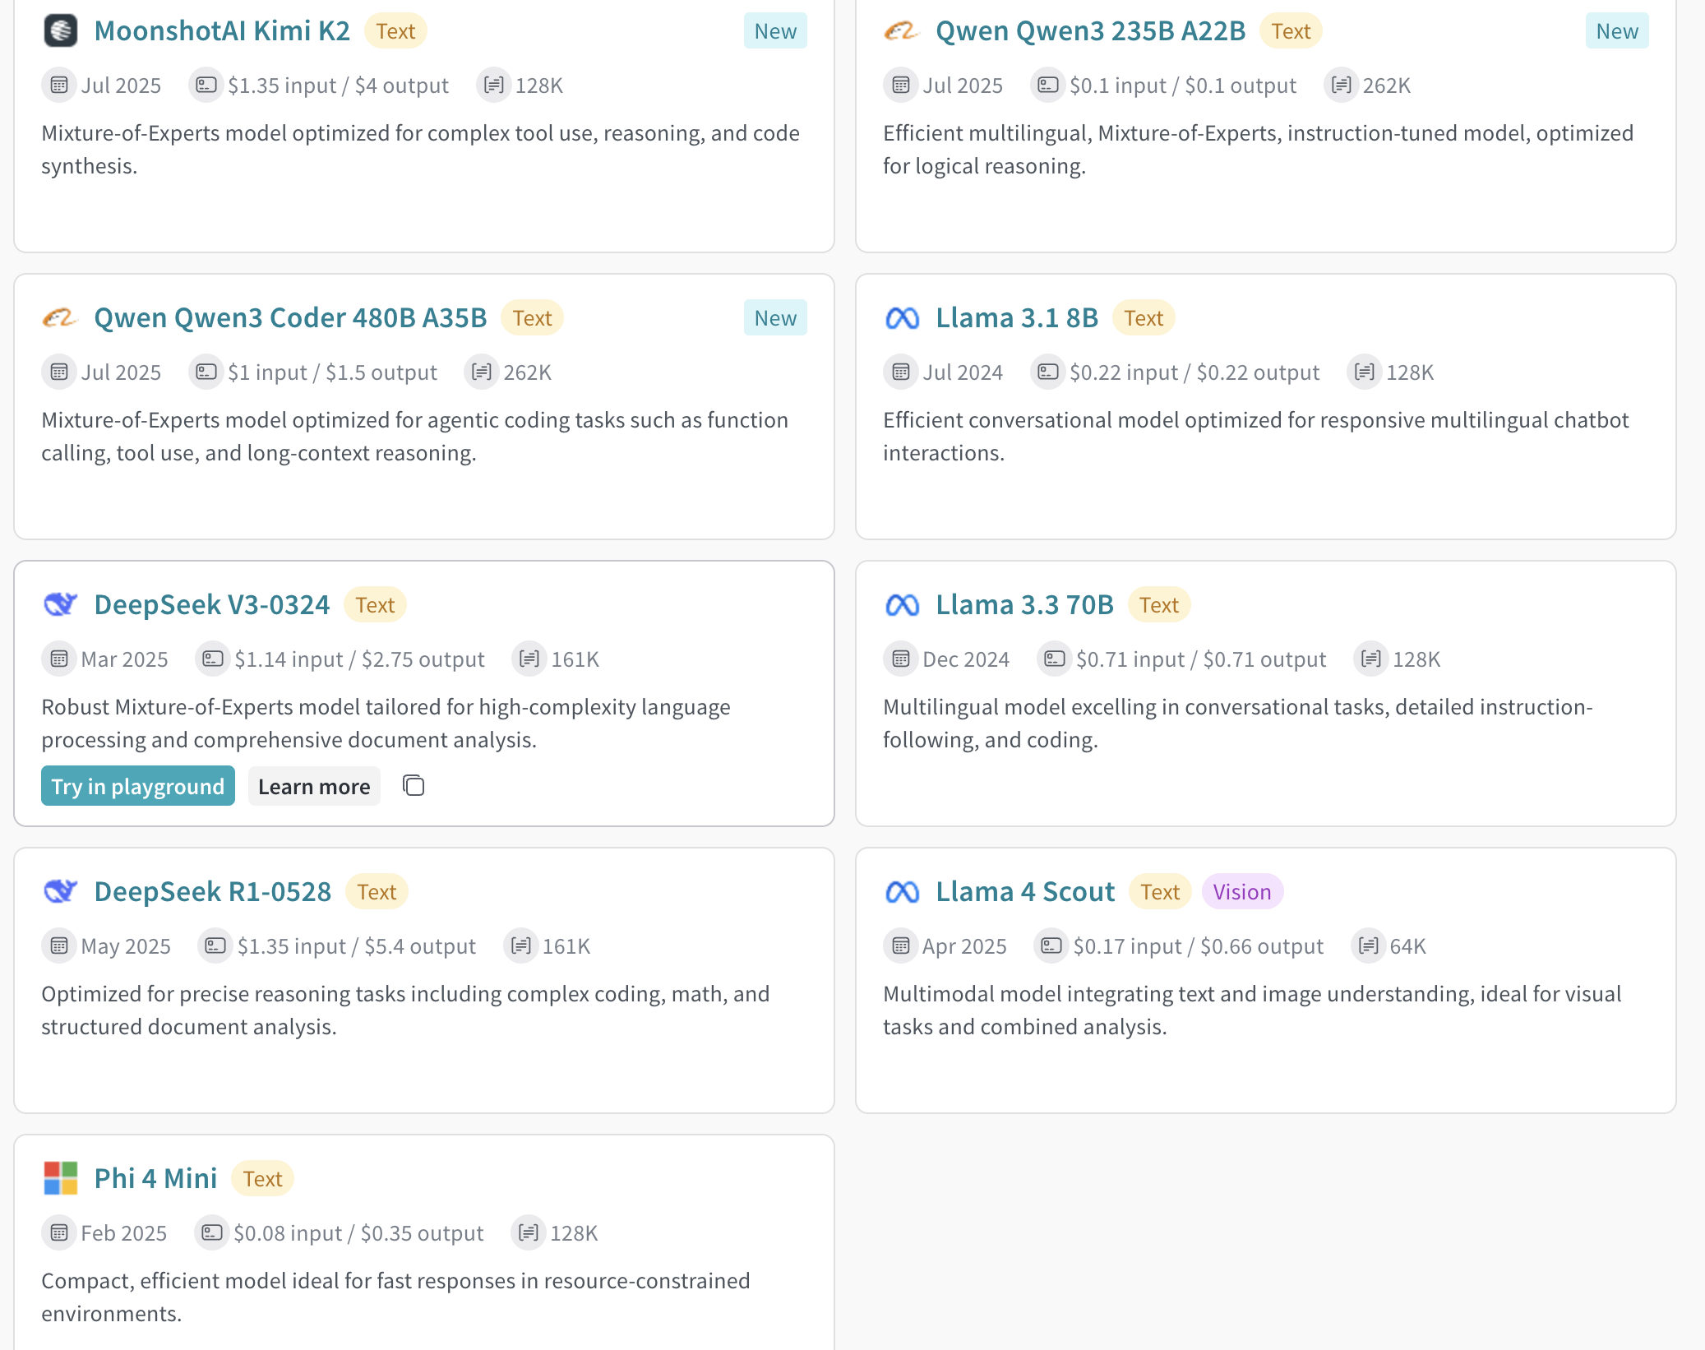
Task: Click the calendar icon beside Mar 2025
Action: coord(59,659)
